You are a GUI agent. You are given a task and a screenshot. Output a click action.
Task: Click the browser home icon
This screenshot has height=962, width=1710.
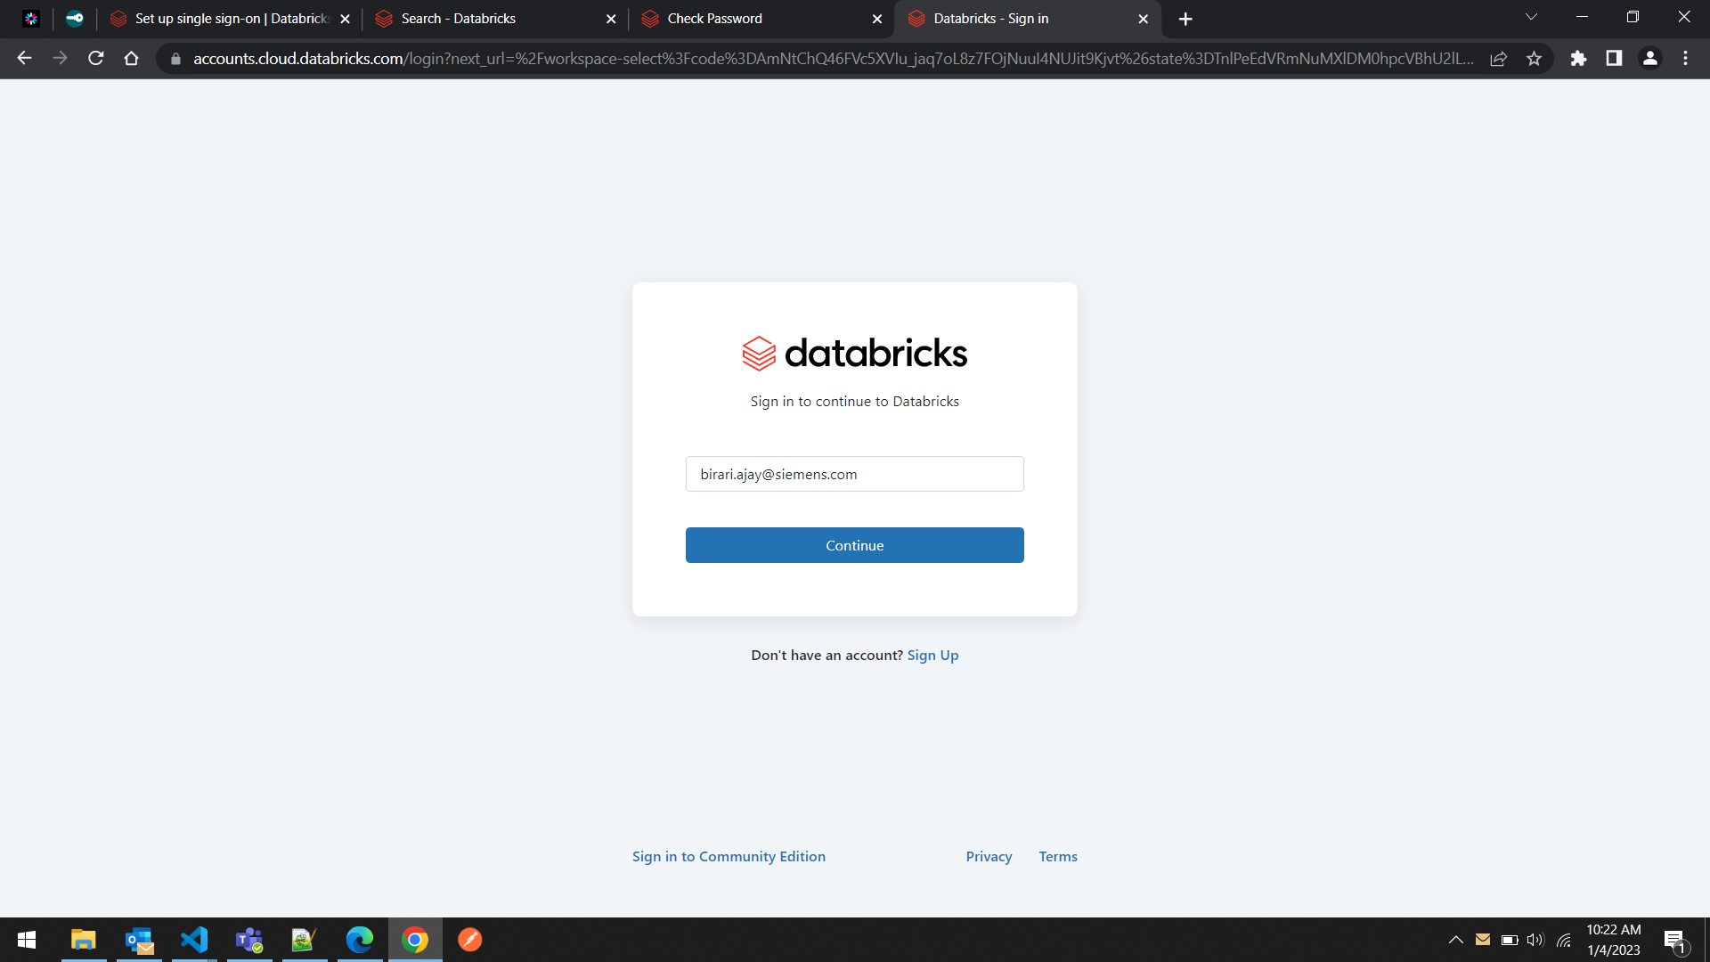131,58
